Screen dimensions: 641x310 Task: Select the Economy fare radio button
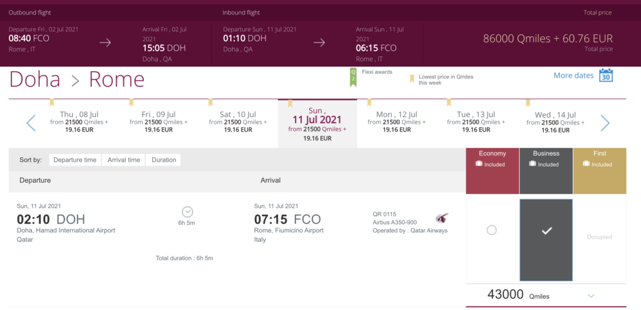click(x=492, y=230)
